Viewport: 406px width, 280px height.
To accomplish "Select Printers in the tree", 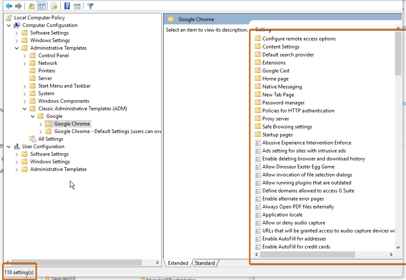I will click(47, 71).
